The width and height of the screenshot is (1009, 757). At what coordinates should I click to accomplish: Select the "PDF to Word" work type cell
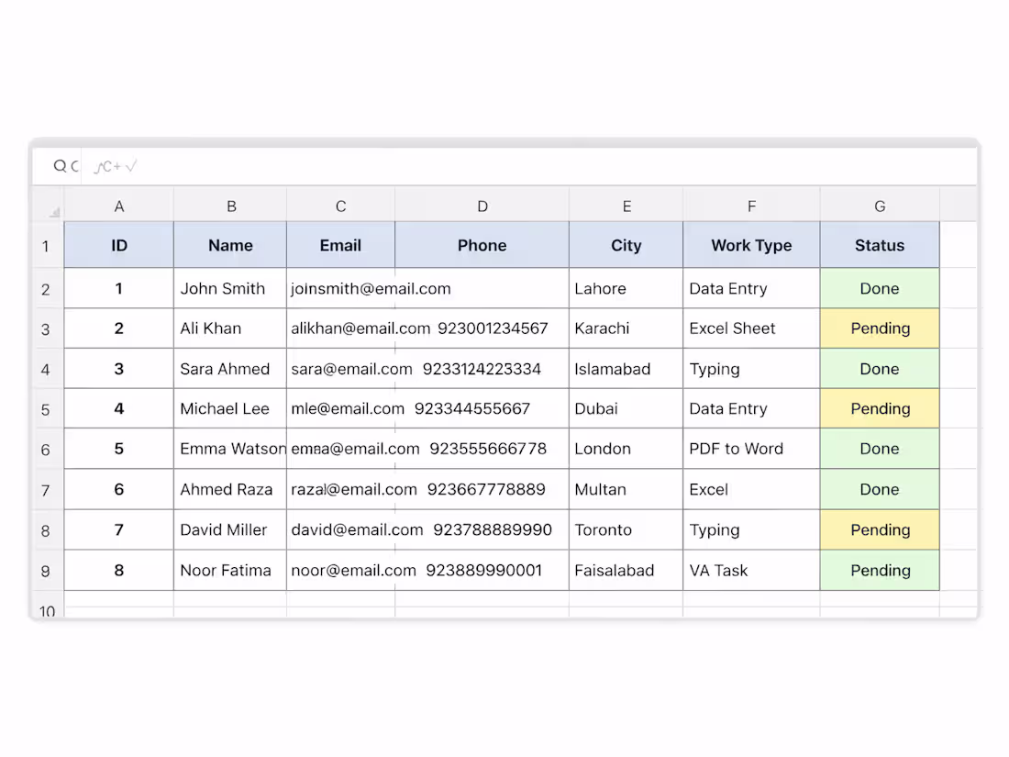point(751,449)
